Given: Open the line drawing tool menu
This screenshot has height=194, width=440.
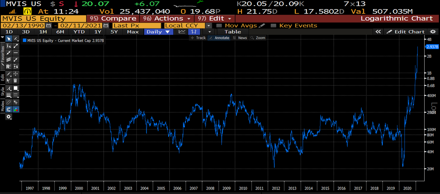Looking at the screenshot, I should point(16,38).
